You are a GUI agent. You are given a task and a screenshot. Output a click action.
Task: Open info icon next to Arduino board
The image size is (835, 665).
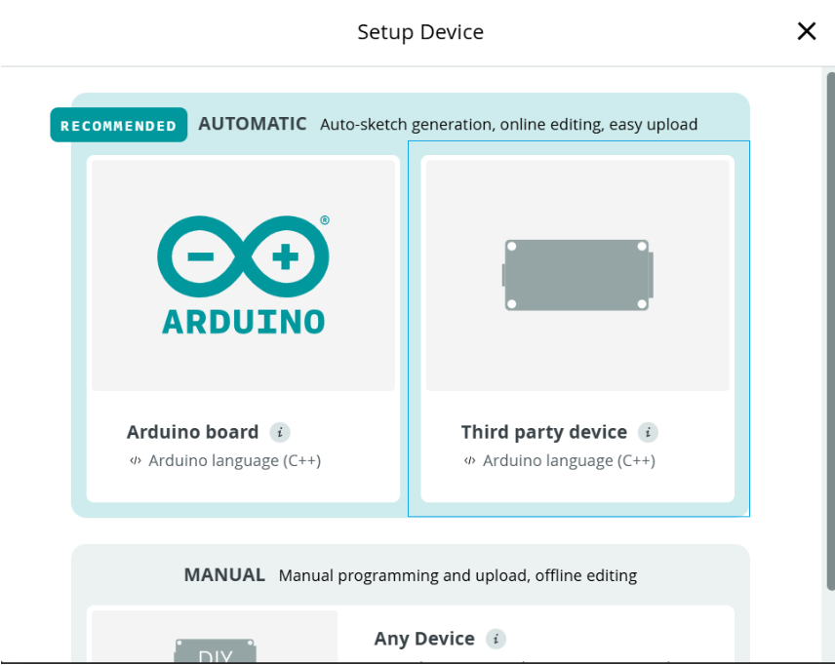tap(280, 432)
